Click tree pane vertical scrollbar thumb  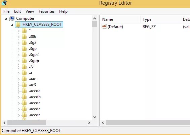[x=94, y=24]
